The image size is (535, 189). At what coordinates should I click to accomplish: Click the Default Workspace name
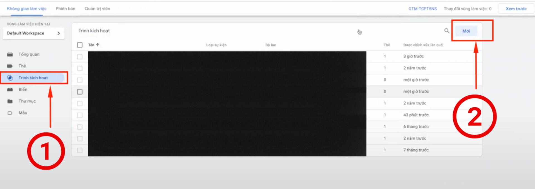coord(25,33)
